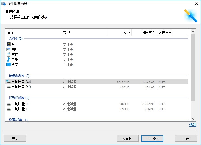Click the 70.62 MB free space value
Image resolution: width=201 pixels, height=145 pixels.
[148, 104]
